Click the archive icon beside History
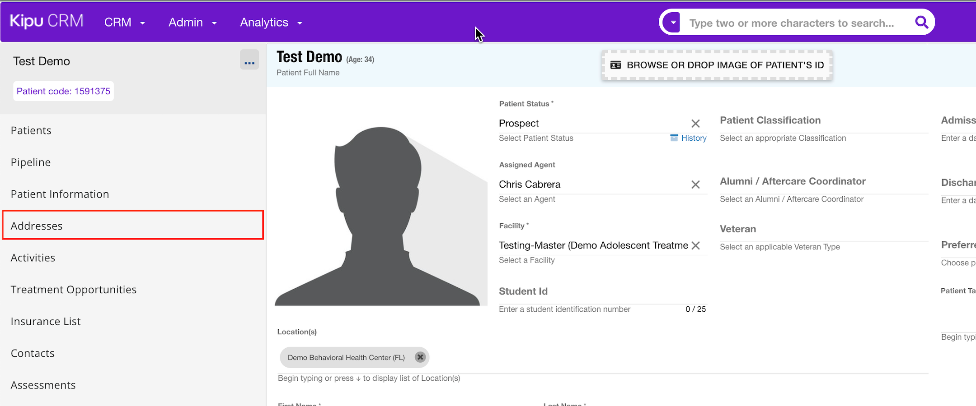This screenshot has height=406, width=976. click(x=674, y=138)
